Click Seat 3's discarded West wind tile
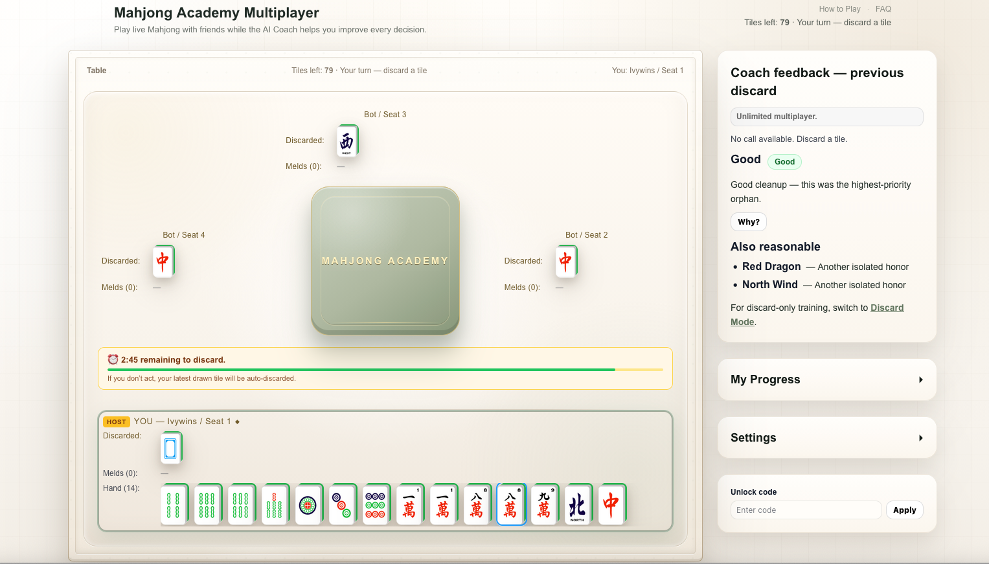The width and height of the screenshot is (989, 564). point(347,141)
